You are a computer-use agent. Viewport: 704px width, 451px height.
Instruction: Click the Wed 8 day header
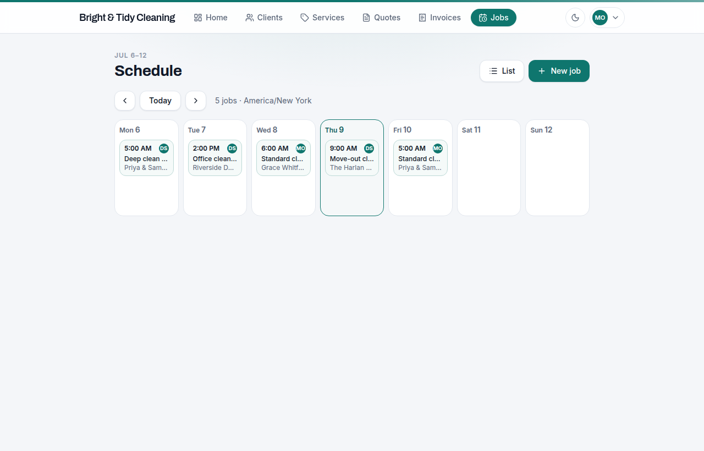click(267, 130)
